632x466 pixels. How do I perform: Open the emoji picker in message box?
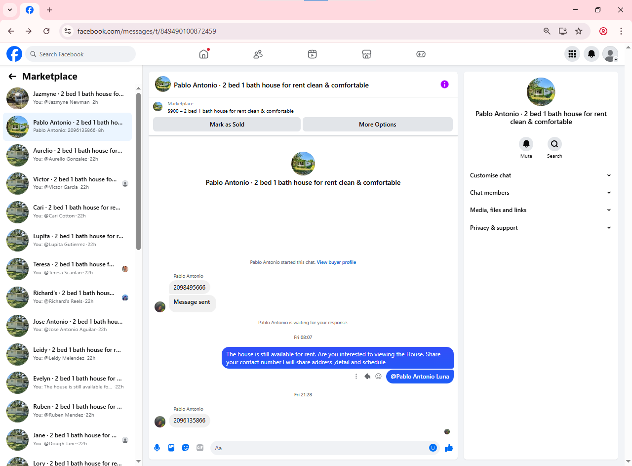click(x=433, y=448)
